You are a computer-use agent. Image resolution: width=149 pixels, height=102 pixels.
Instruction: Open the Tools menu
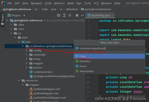tap(88, 3)
